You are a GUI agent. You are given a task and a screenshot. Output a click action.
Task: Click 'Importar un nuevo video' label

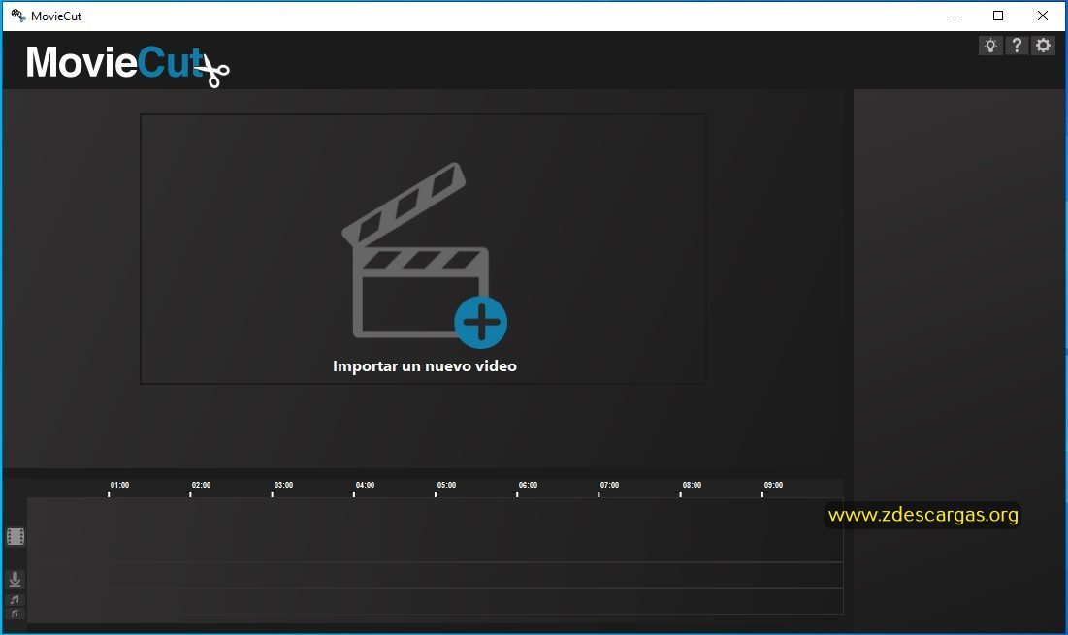coord(424,366)
